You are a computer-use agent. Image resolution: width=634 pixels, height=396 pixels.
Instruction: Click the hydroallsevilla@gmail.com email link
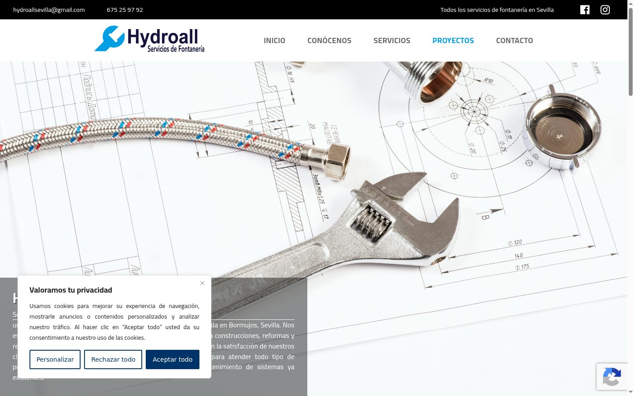coord(49,10)
